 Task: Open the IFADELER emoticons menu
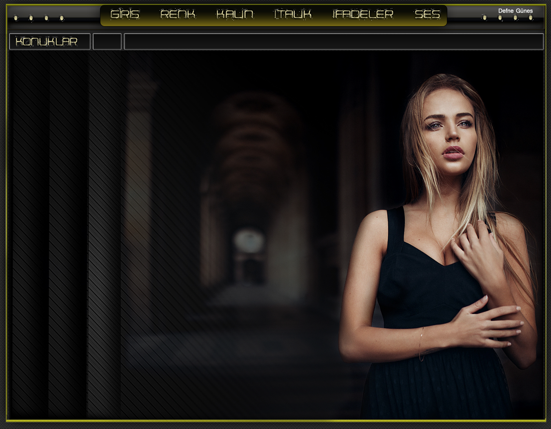363,15
